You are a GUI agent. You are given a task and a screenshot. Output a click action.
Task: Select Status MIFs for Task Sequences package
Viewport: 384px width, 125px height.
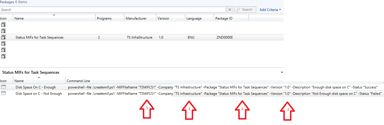coord(39,37)
